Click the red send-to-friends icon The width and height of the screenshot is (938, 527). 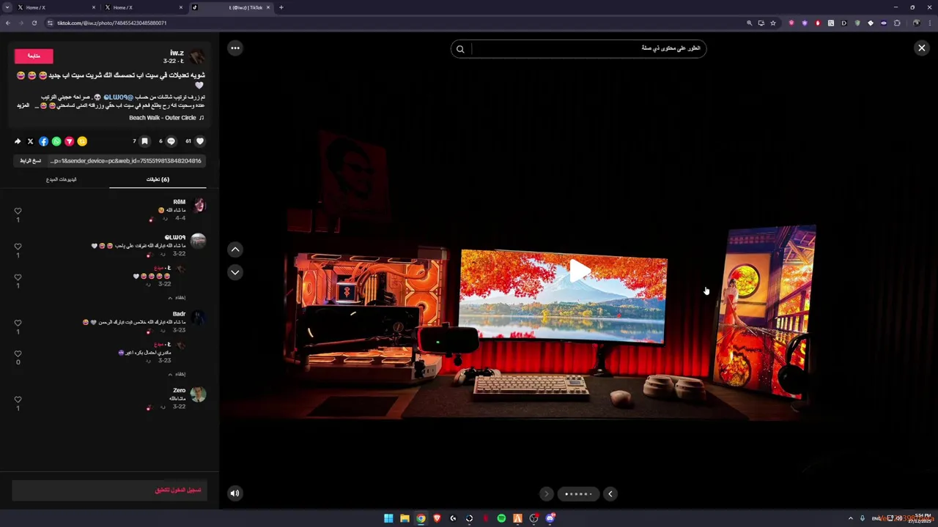coord(69,141)
